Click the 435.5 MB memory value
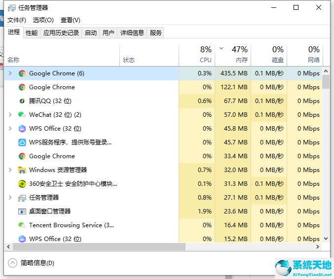Screen dimensions: 334x279 point(234,73)
